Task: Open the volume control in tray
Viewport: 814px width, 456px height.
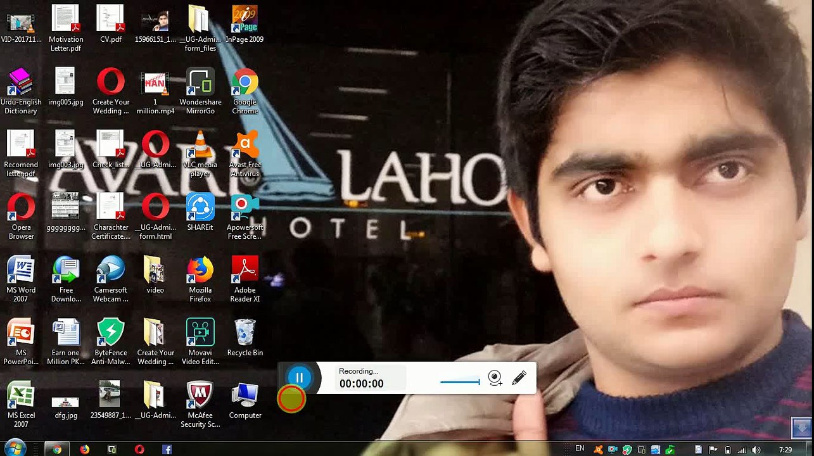Action: [756, 450]
